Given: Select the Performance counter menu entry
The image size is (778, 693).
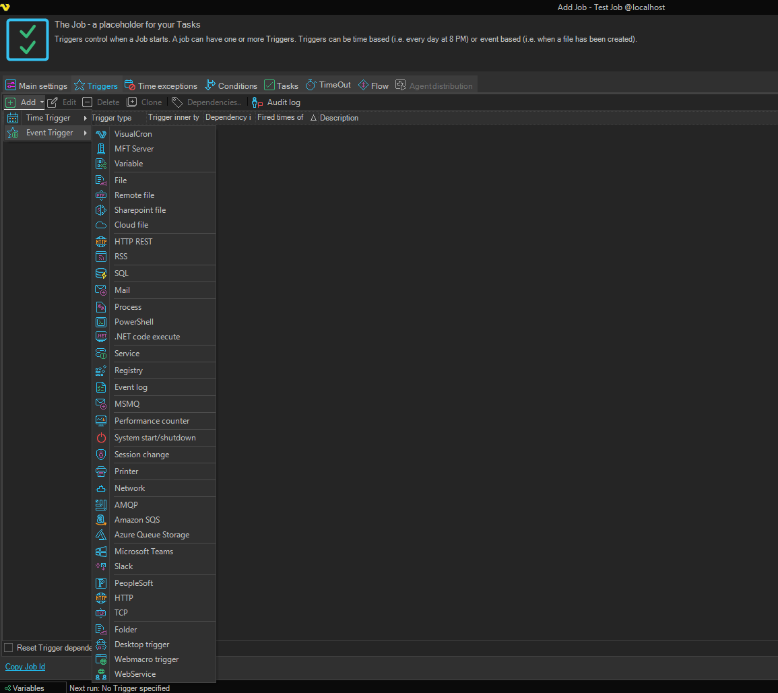Looking at the screenshot, I should 152,421.
